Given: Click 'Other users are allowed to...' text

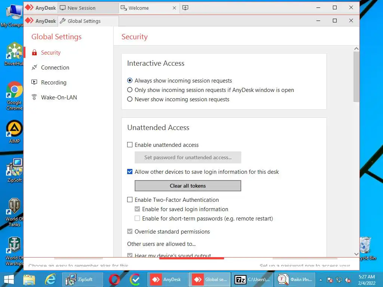Looking at the screenshot, I should (161, 244).
